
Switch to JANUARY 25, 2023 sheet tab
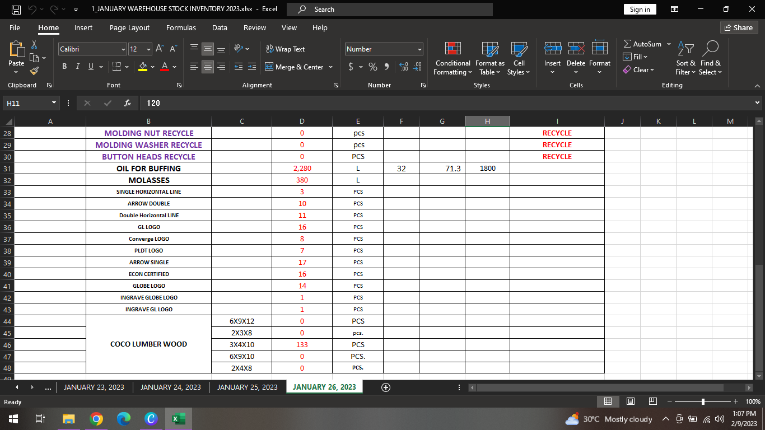click(247, 387)
